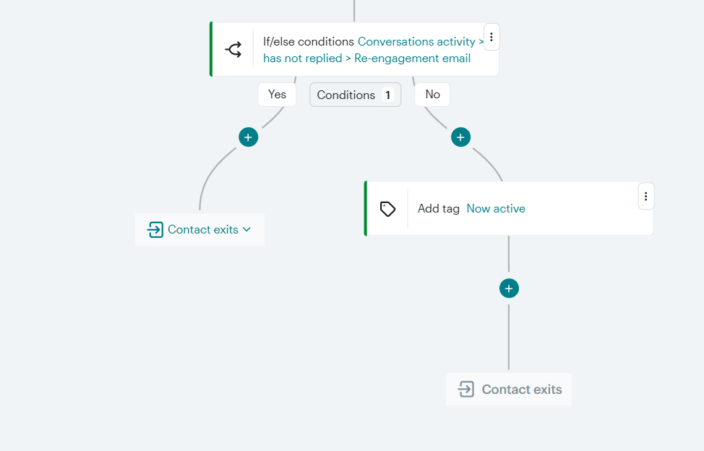Open the kebab menu on the Add tag step
Viewport: 704px width, 451px height.
pyautogui.click(x=645, y=195)
